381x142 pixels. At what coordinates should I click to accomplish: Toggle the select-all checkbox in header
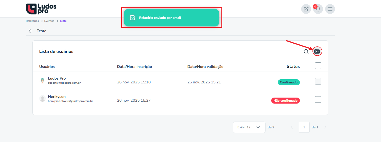[318, 66]
